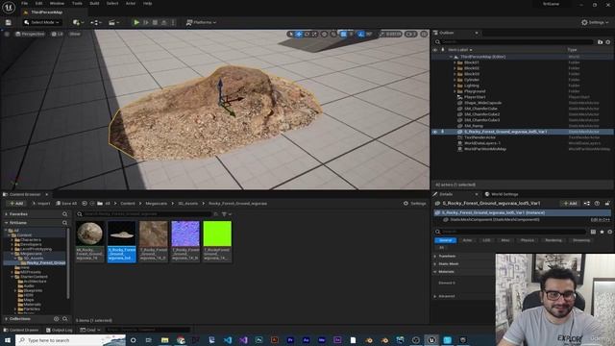Open the Build menu
The width and height of the screenshot is (615, 346).
tap(94, 3)
